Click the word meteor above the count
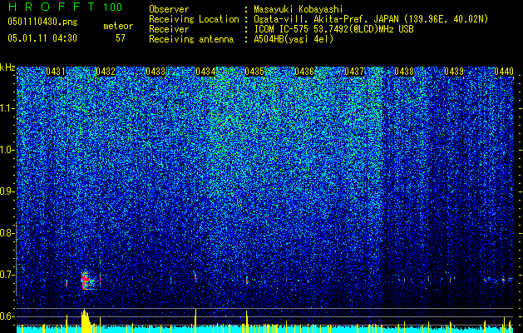523x333 pixels. 118,26
